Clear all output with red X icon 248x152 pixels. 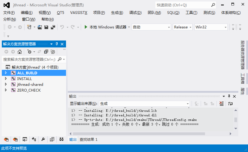point(221,104)
